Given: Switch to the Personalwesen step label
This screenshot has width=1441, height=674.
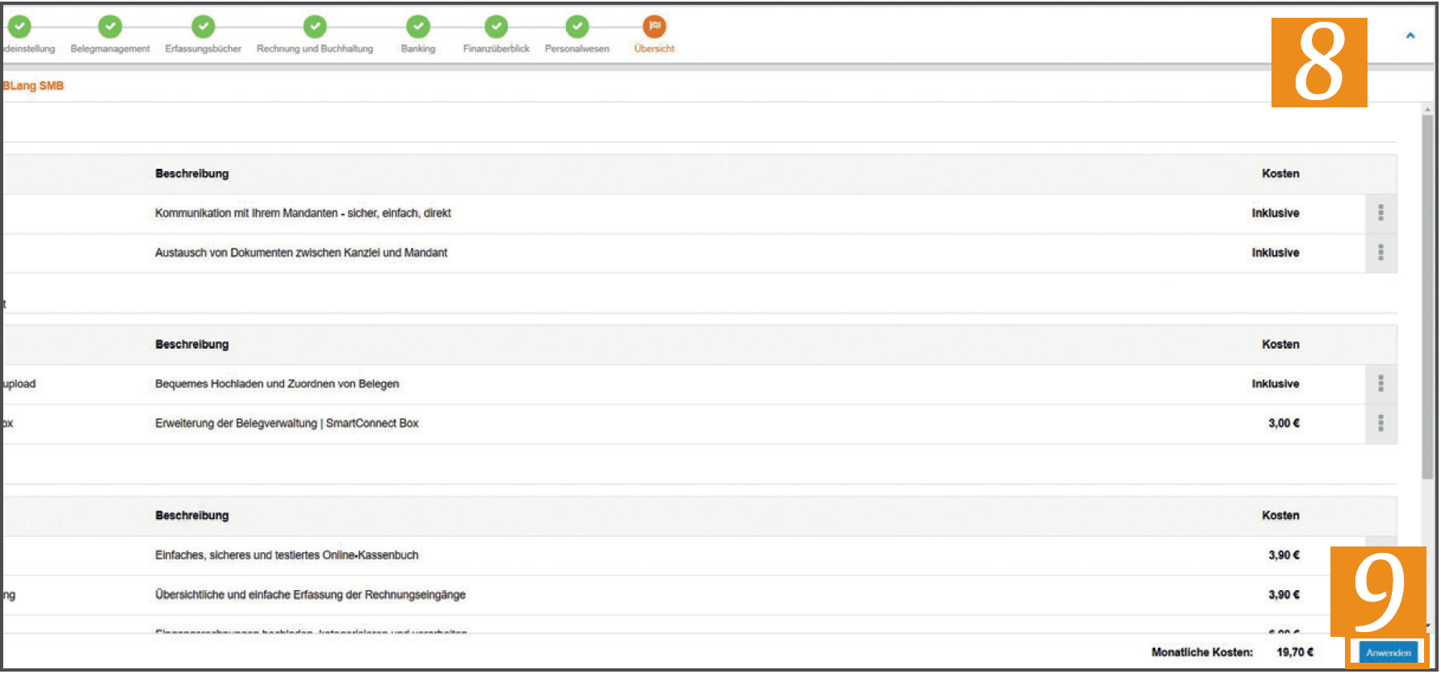Looking at the screenshot, I should pos(577,49).
